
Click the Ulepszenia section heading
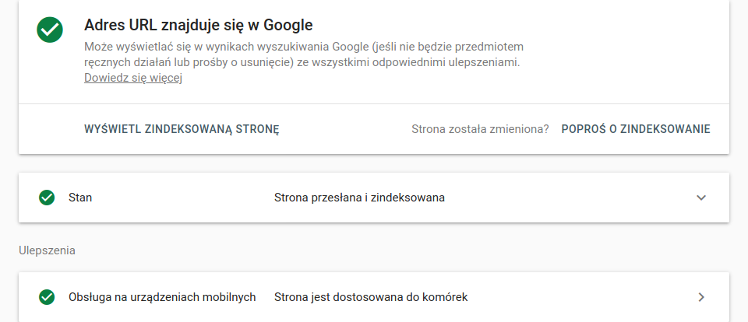47,250
